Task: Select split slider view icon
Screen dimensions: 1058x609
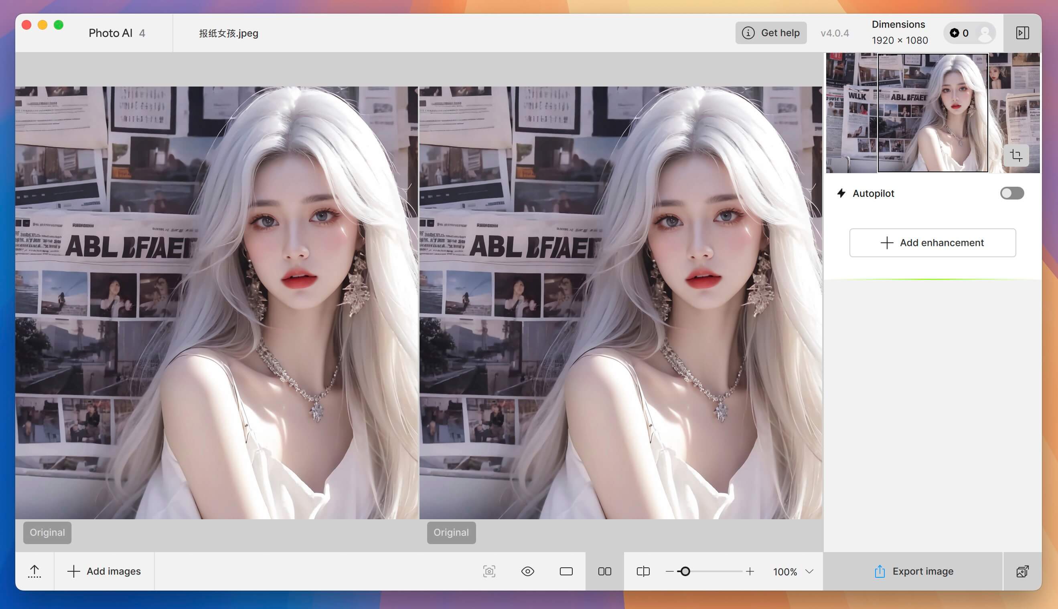Action: coord(643,571)
